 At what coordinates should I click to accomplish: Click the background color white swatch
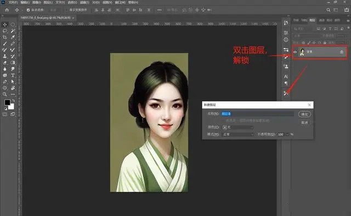[x=12, y=107]
